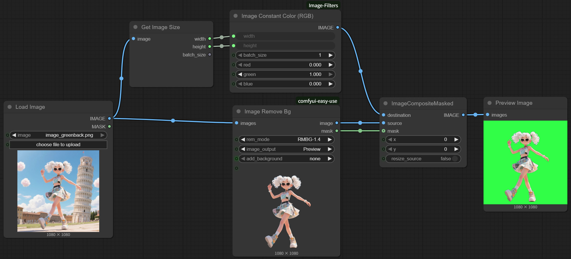Click the MASK output port of Load Image
571x259 pixels.
pyautogui.click(x=109, y=126)
